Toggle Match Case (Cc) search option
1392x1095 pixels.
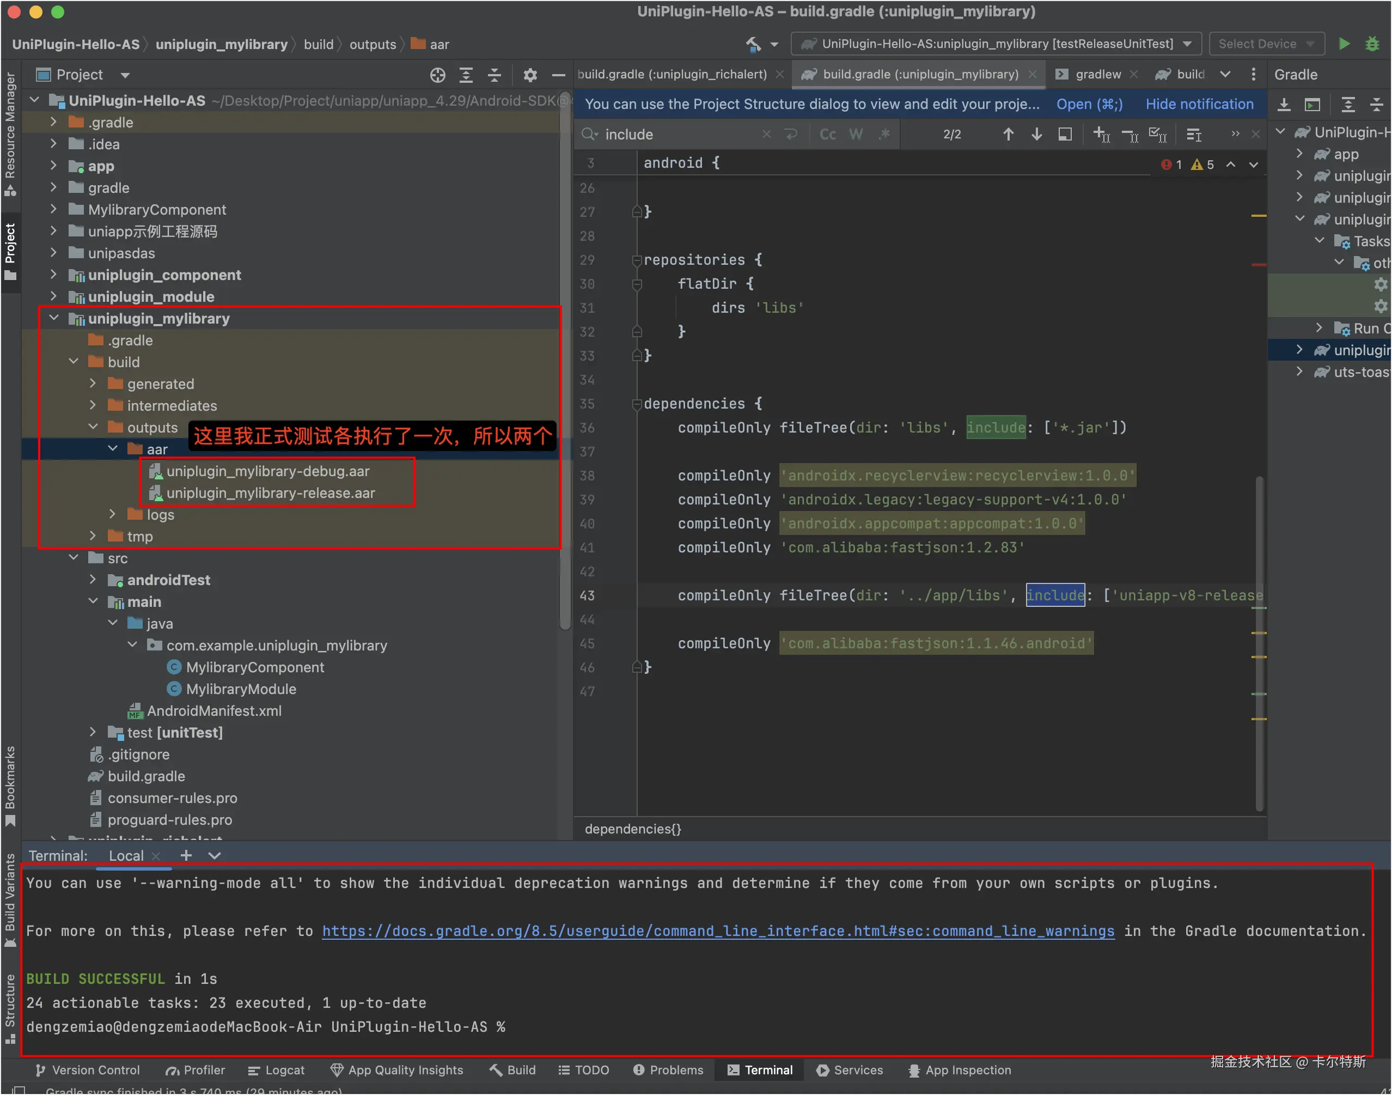[827, 134]
